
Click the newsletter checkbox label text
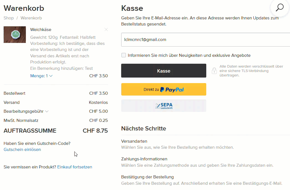tap(189, 55)
